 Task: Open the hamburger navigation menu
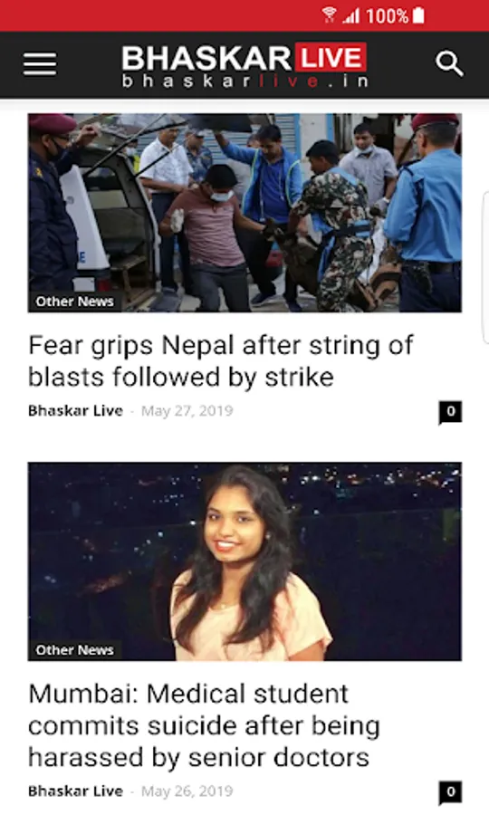click(x=40, y=64)
